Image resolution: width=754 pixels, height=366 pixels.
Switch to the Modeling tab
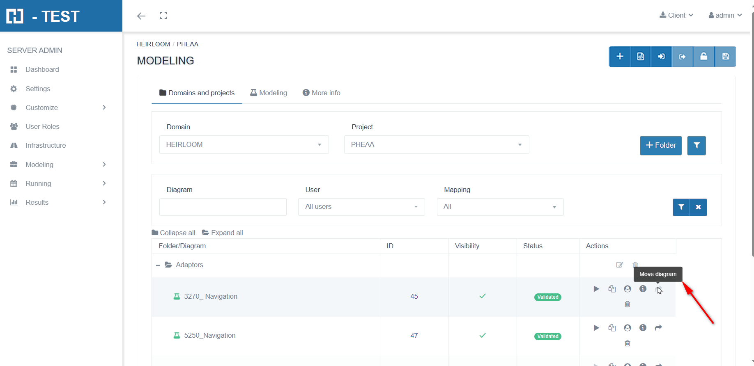(x=269, y=93)
